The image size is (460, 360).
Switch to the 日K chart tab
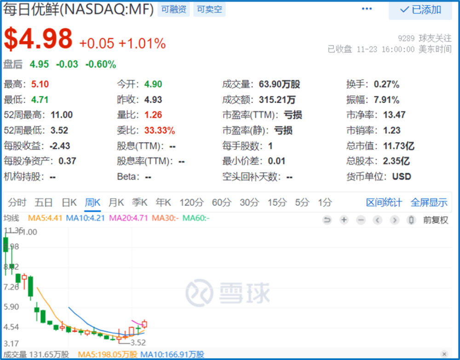tap(69, 202)
